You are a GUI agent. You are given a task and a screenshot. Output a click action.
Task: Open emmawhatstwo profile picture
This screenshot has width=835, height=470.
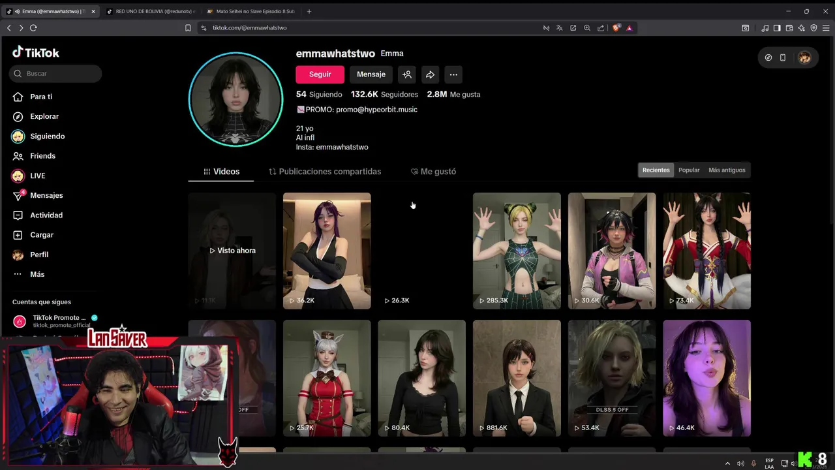pyautogui.click(x=235, y=99)
